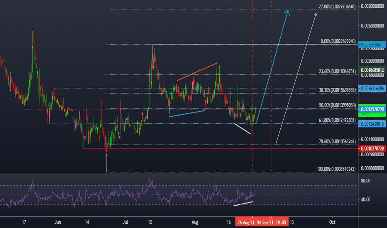Click the 0.00%(0.0022629940) Fibonacci label
The width and height of the screenshot is (387, 228).
338,41
